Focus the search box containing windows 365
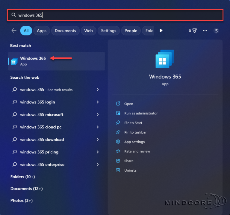 (115, 15)
